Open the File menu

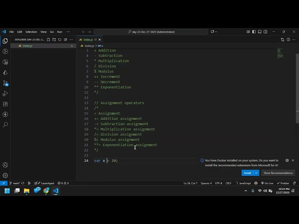[11, 32]
